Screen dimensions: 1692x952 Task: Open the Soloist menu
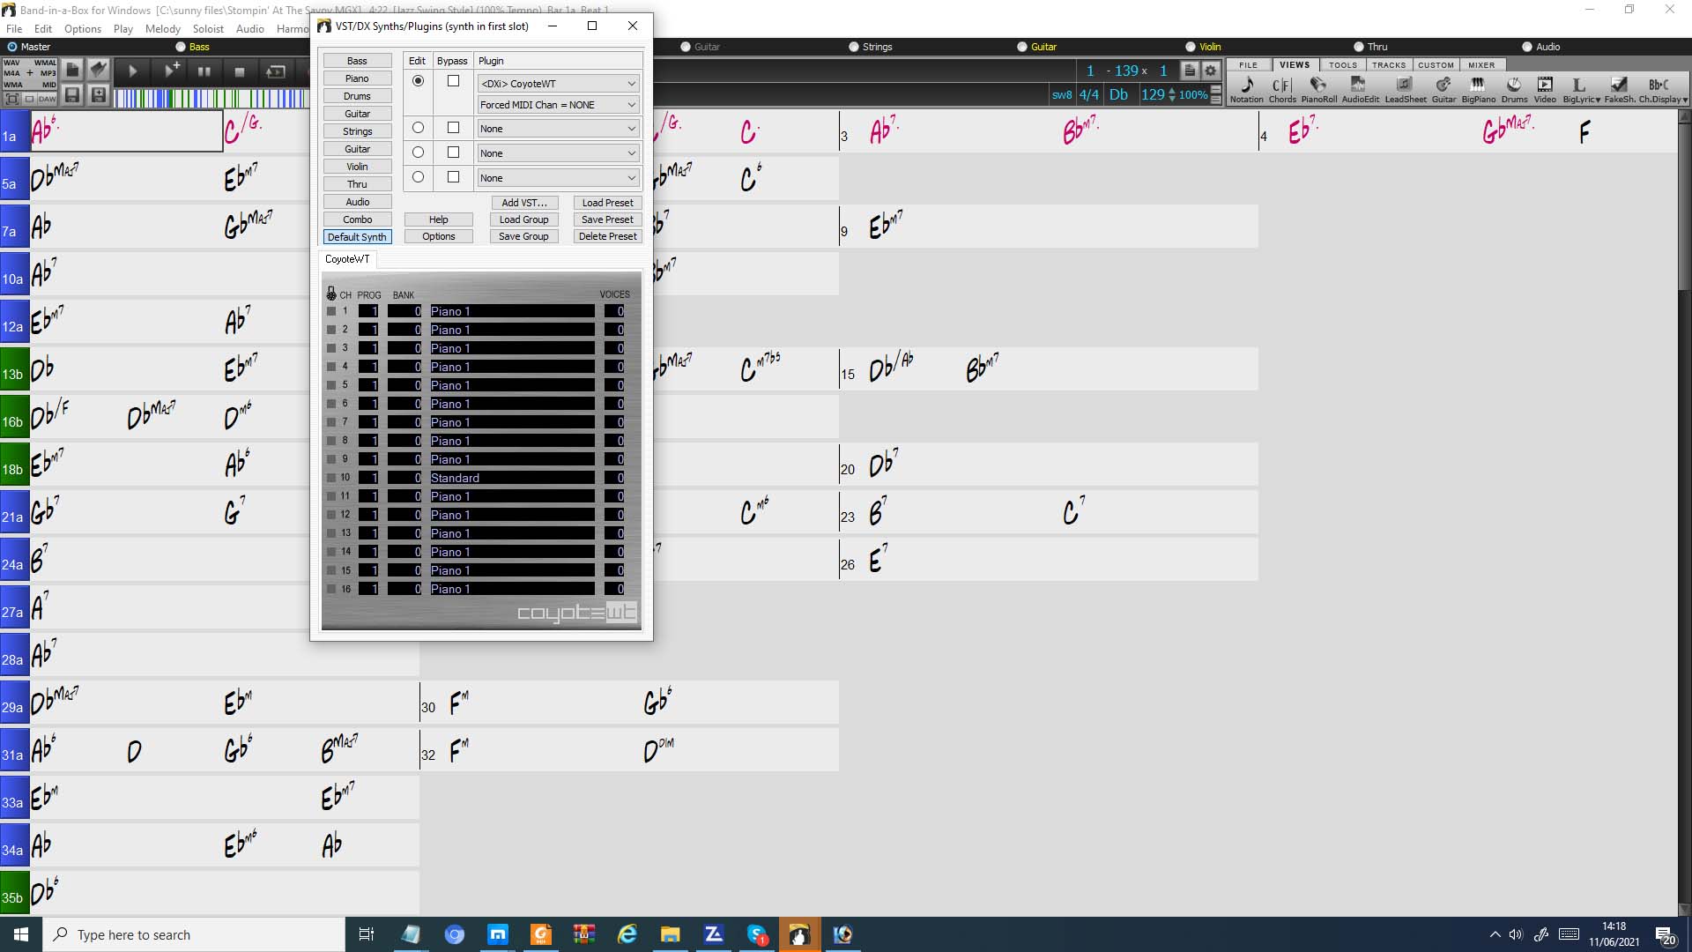[x=209, y=29]
